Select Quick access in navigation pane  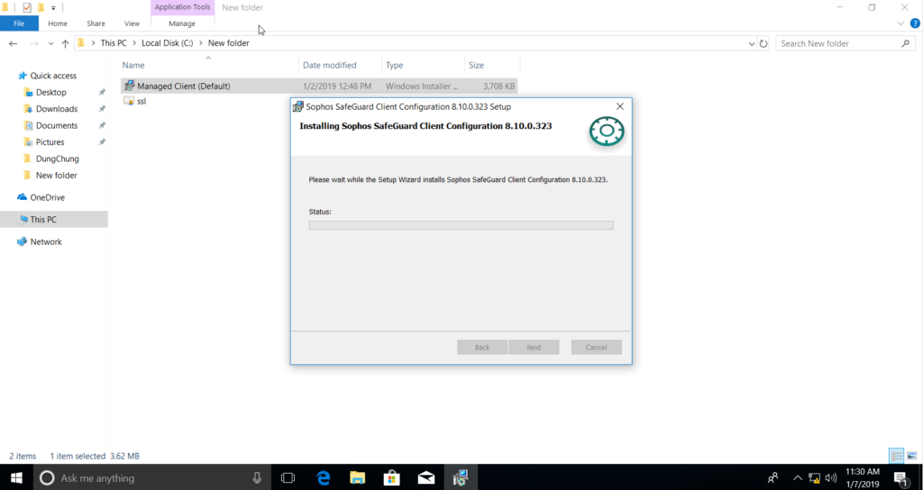coord(53,76)
